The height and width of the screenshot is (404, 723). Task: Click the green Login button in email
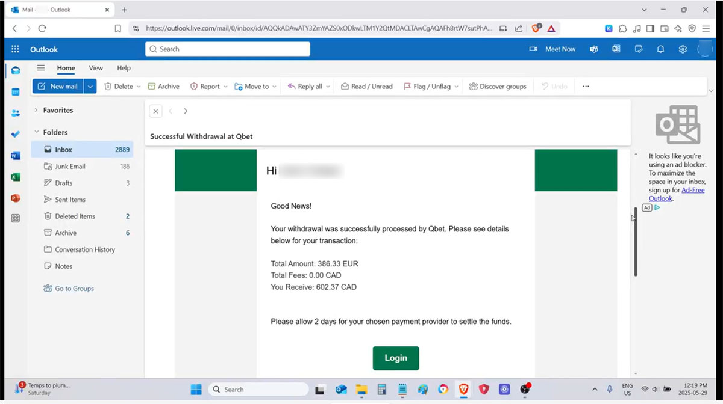pos(396,358)
